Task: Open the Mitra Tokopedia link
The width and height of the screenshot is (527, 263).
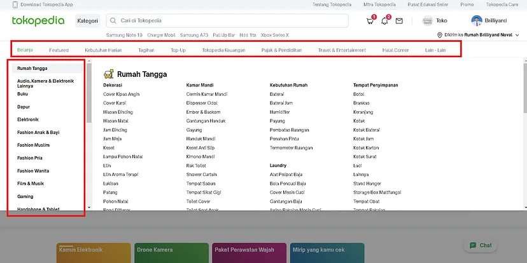Action: 379,4
